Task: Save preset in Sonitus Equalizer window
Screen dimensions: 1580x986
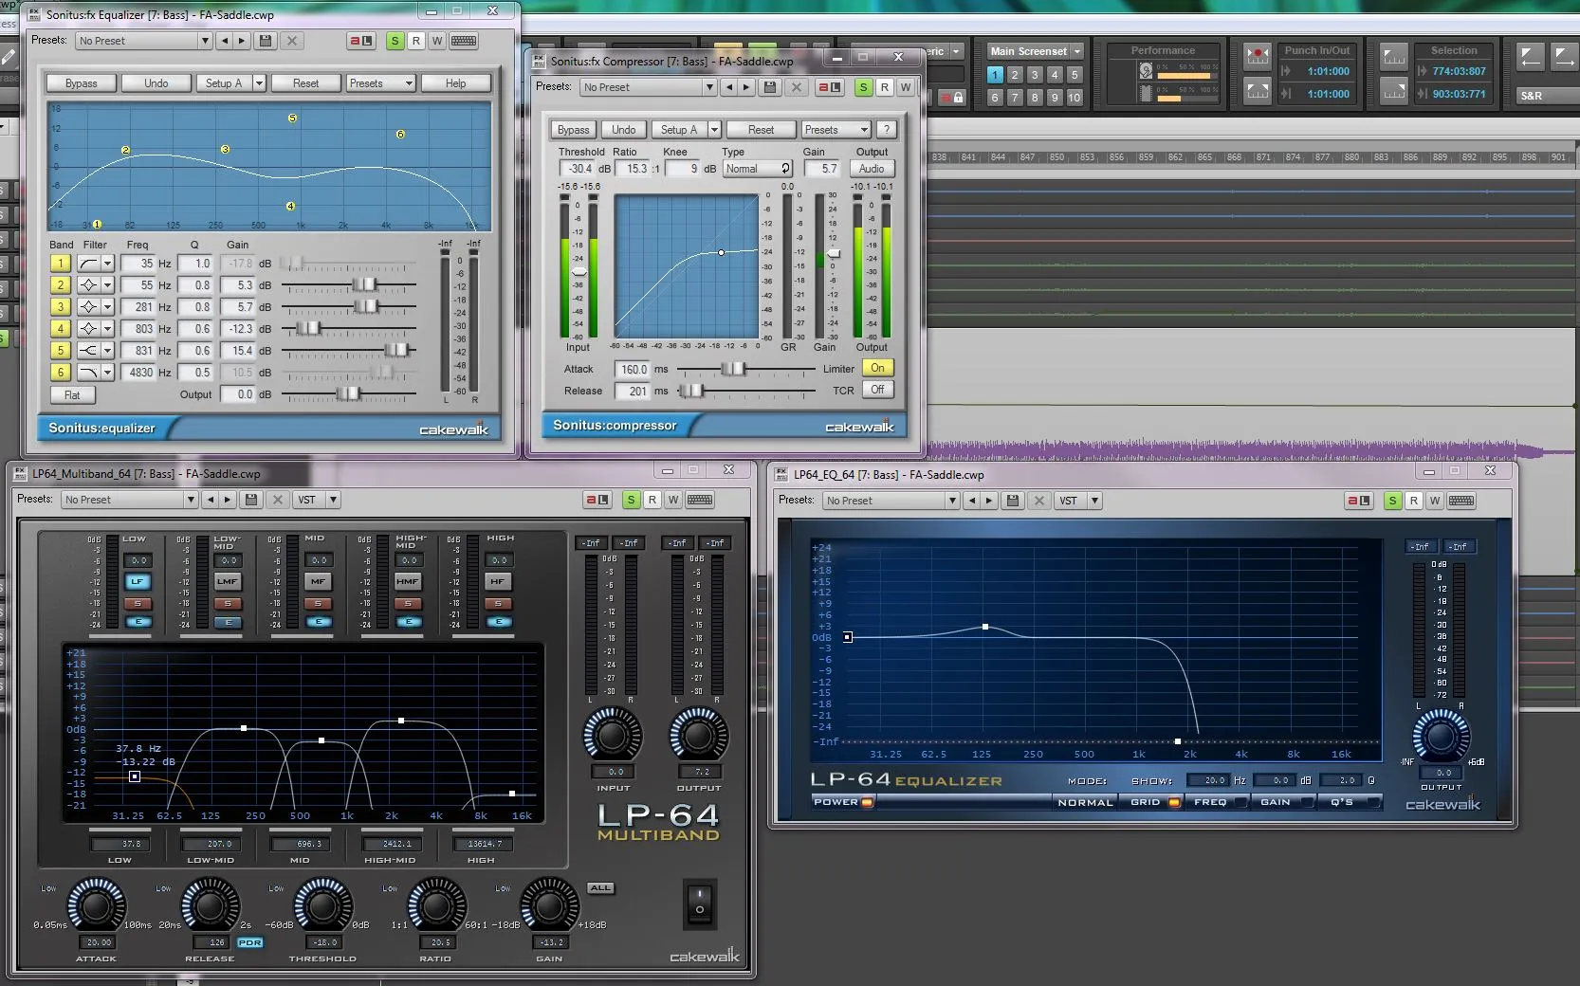Action: click(266, 41)
